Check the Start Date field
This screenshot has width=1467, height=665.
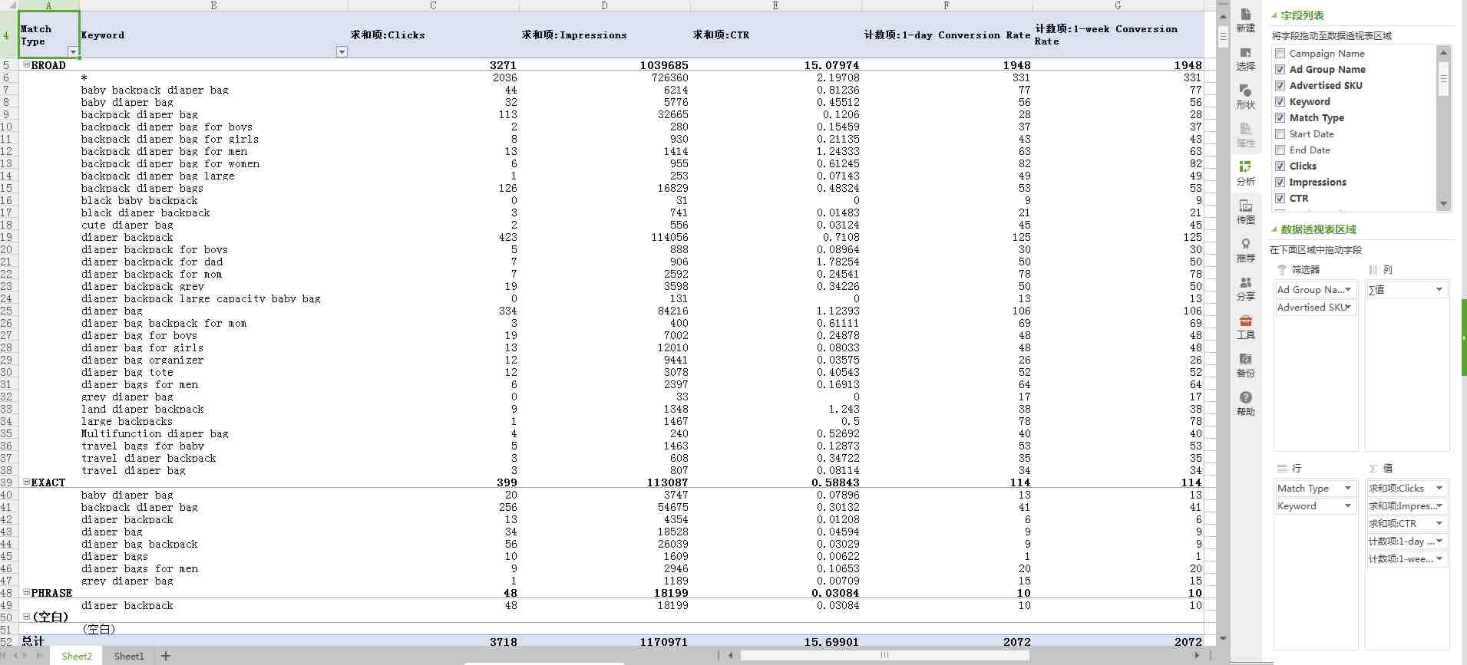[x=1280, y=133]
